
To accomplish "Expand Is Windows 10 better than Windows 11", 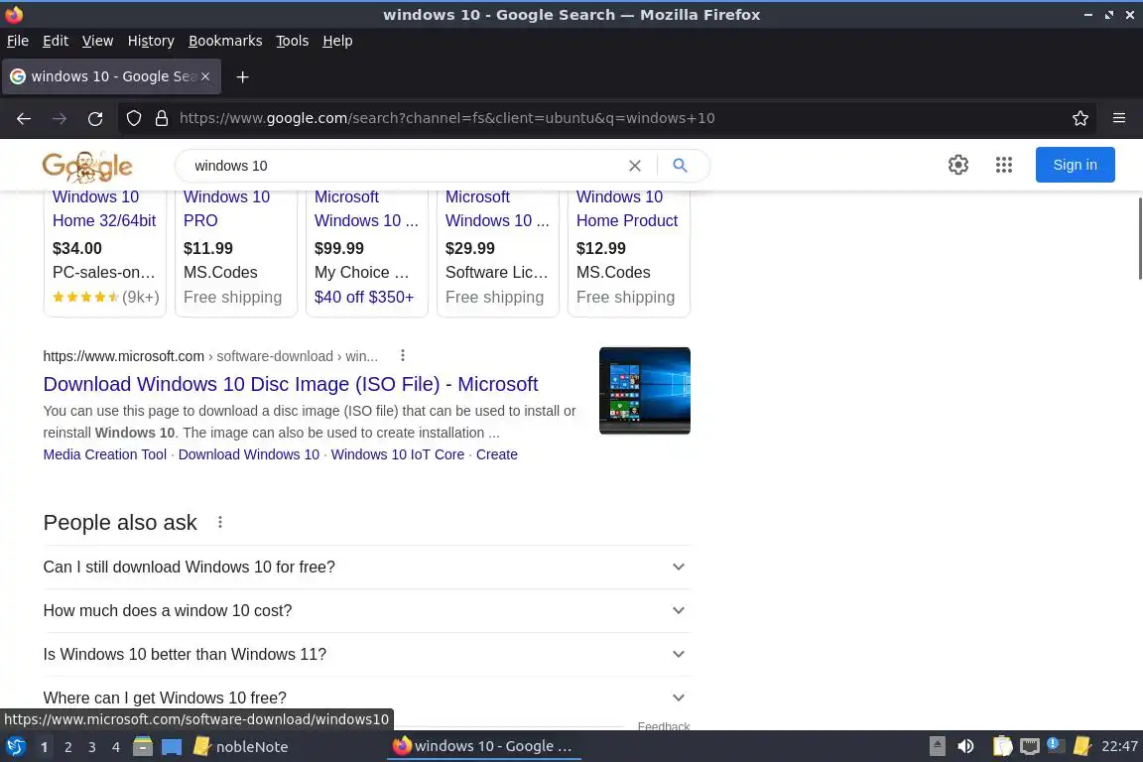I will 367,654.
